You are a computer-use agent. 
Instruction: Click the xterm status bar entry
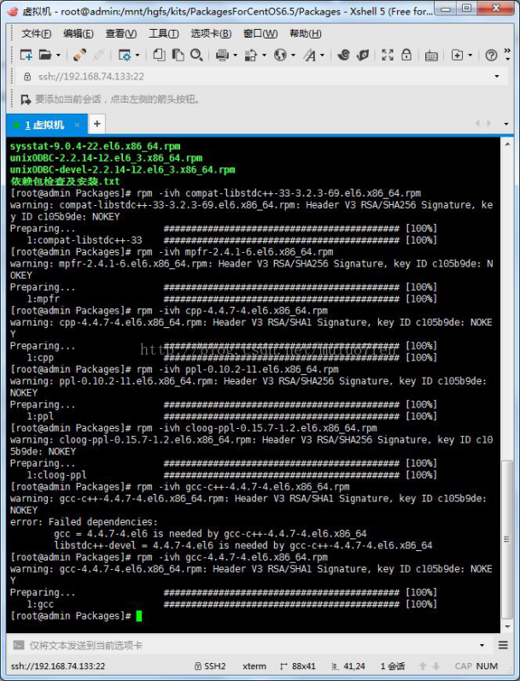(x=254, y=666)
